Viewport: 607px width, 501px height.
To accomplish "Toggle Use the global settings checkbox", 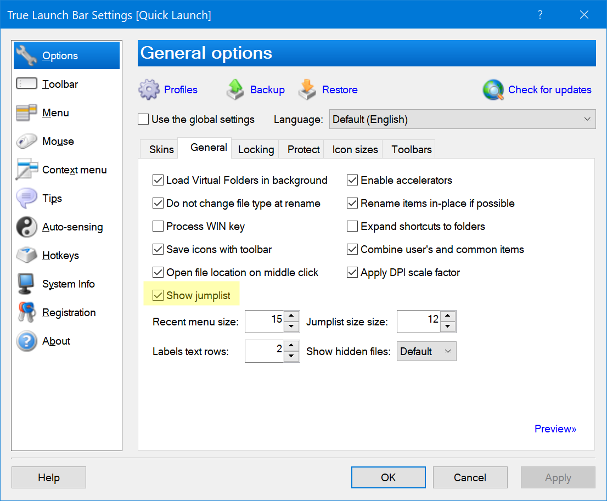I will (x=143, y=119).
